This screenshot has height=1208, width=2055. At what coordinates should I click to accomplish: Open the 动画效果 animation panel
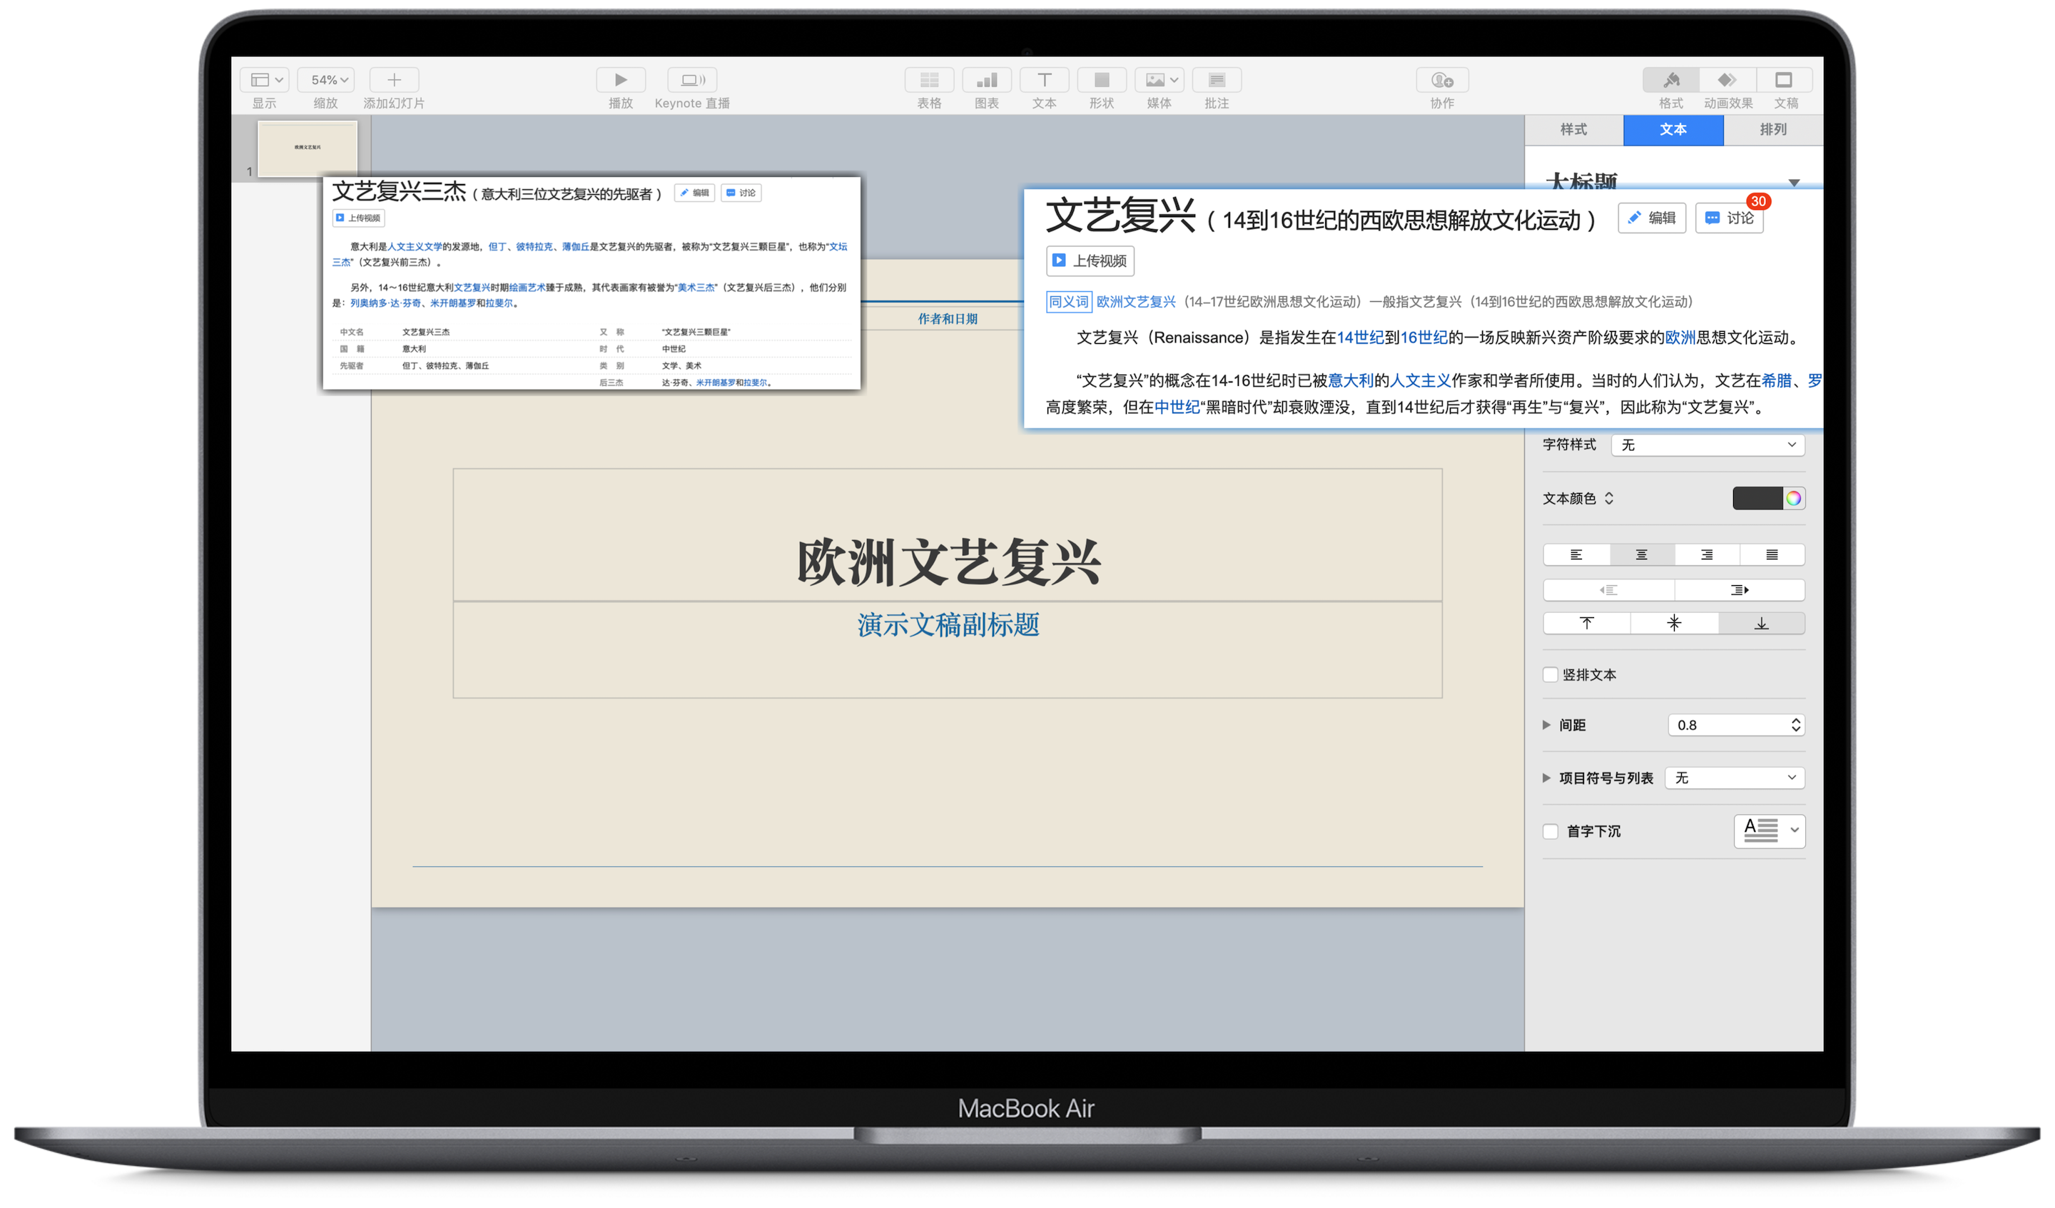tap(1727, 80)
